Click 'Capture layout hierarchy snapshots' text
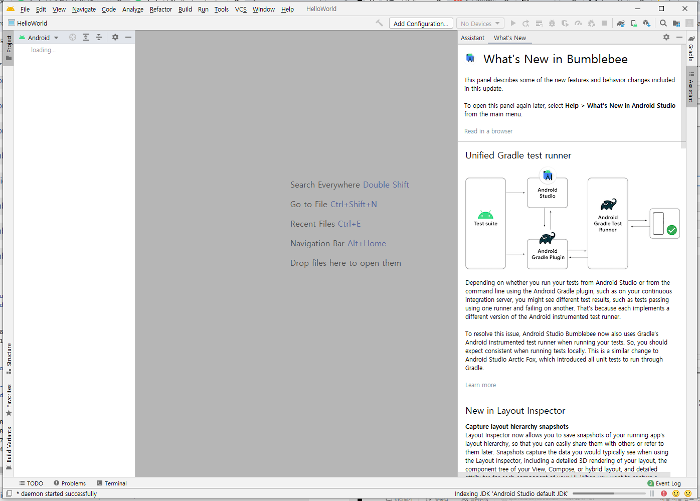The image size is (700, 501). (x=517, y=427)
